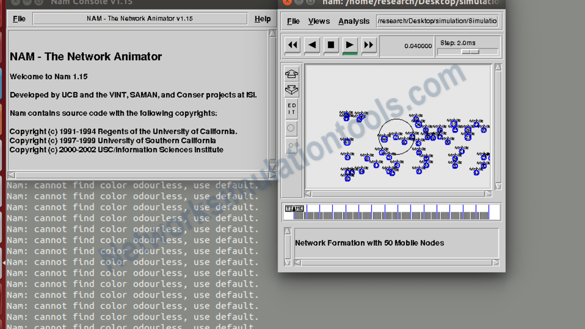Click the EDIT mode icon in the sidebar
585x329 pixels.
[x=291, y=108]
